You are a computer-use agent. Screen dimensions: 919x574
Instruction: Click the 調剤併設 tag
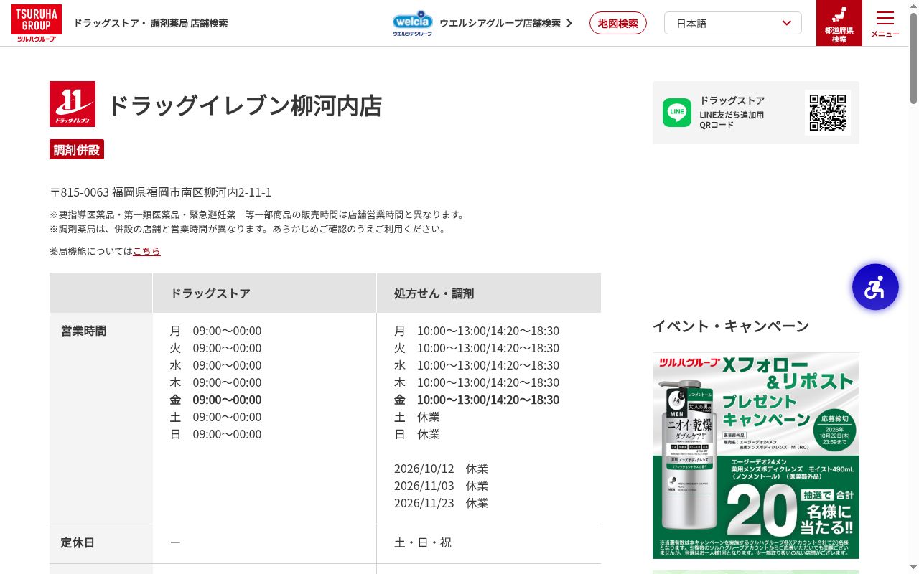pyautogui.click(x=77, y=149)
